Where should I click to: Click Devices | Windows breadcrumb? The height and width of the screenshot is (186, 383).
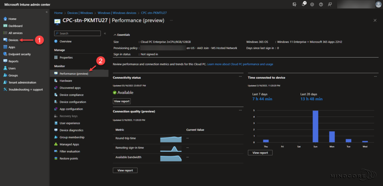click(80, 13)
